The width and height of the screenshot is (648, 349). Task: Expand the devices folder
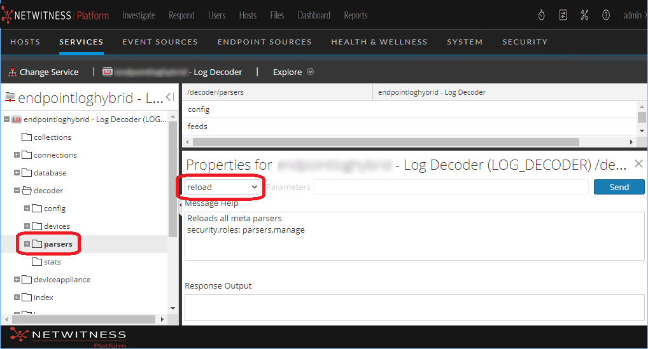[27, 226]
